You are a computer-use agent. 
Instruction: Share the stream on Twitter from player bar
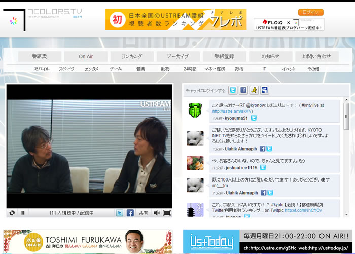coord(120,213)
